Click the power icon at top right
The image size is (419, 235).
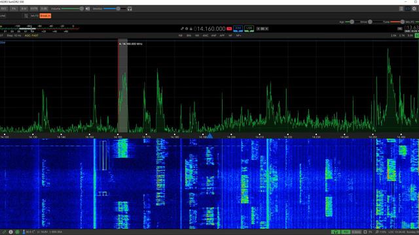click(x=414, y=8)
